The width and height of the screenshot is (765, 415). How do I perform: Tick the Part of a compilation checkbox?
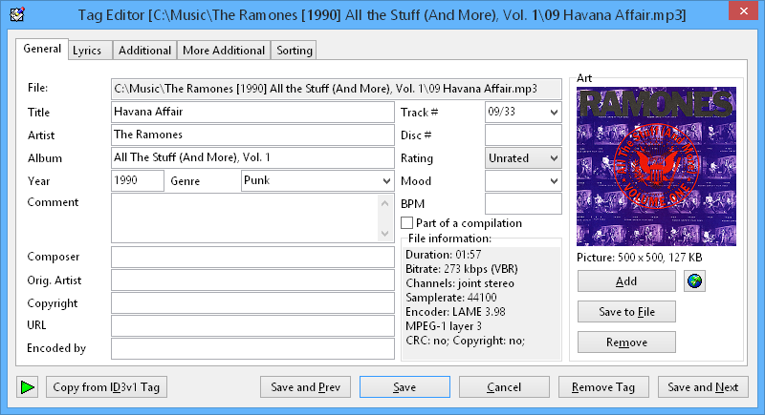click(407, 223)
